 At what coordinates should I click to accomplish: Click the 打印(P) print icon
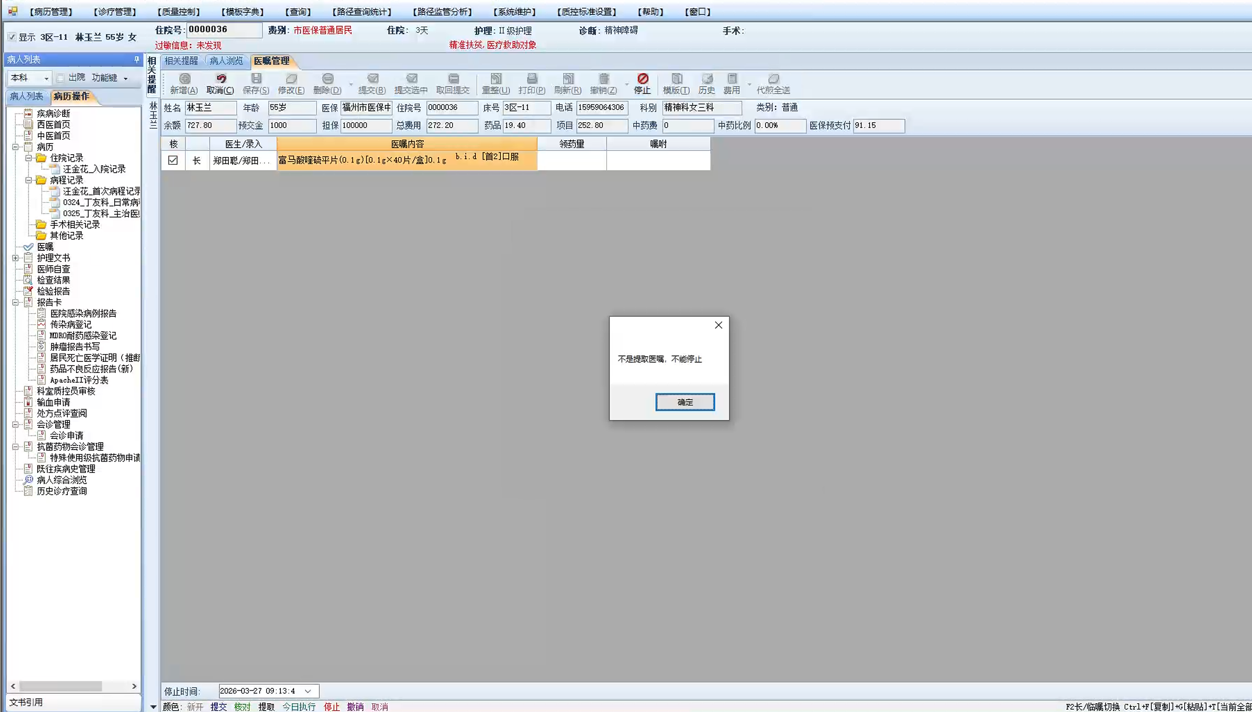(x=532, y=83)
